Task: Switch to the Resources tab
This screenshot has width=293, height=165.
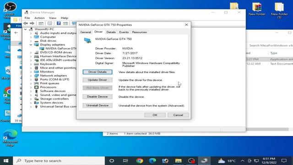Action: (139, 32)
